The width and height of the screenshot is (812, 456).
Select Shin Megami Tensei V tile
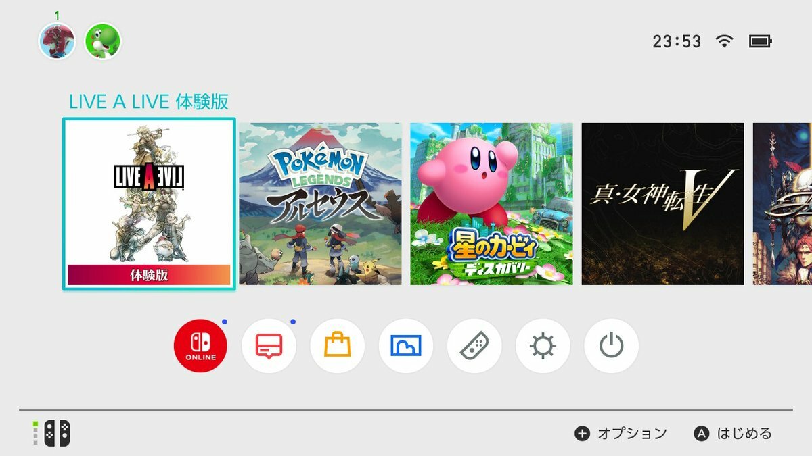tap(663, 204)
